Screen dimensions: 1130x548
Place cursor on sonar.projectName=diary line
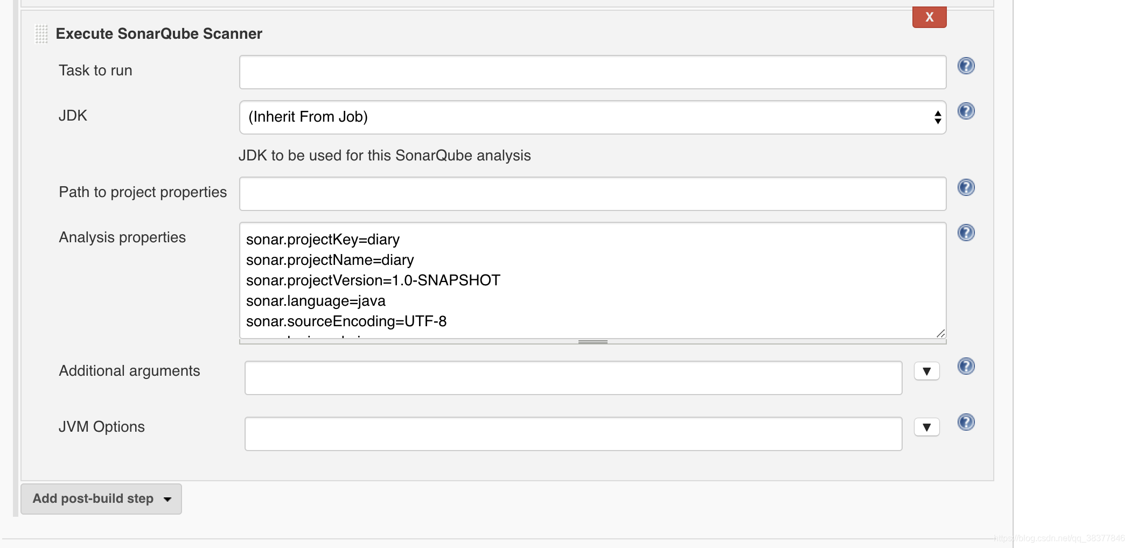point(330,260)
